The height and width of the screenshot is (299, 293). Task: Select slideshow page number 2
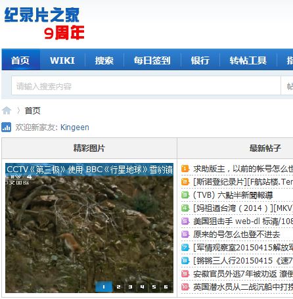tap(118, 287)
